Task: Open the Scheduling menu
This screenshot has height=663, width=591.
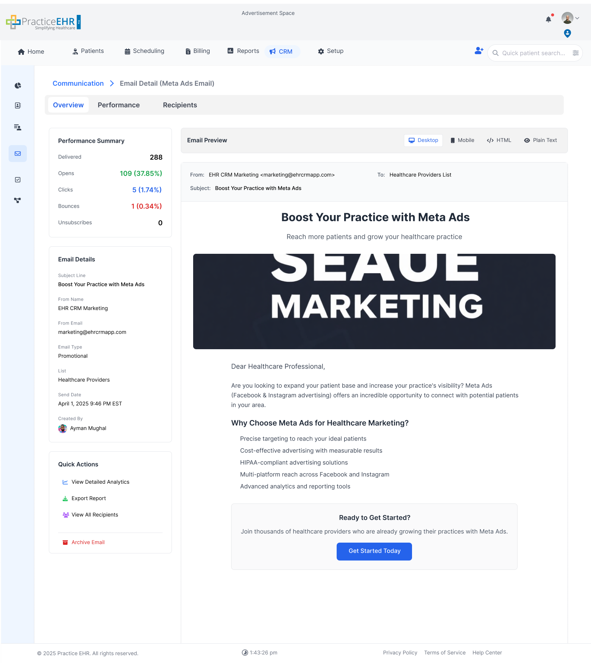Action: [x=144, y=51]
